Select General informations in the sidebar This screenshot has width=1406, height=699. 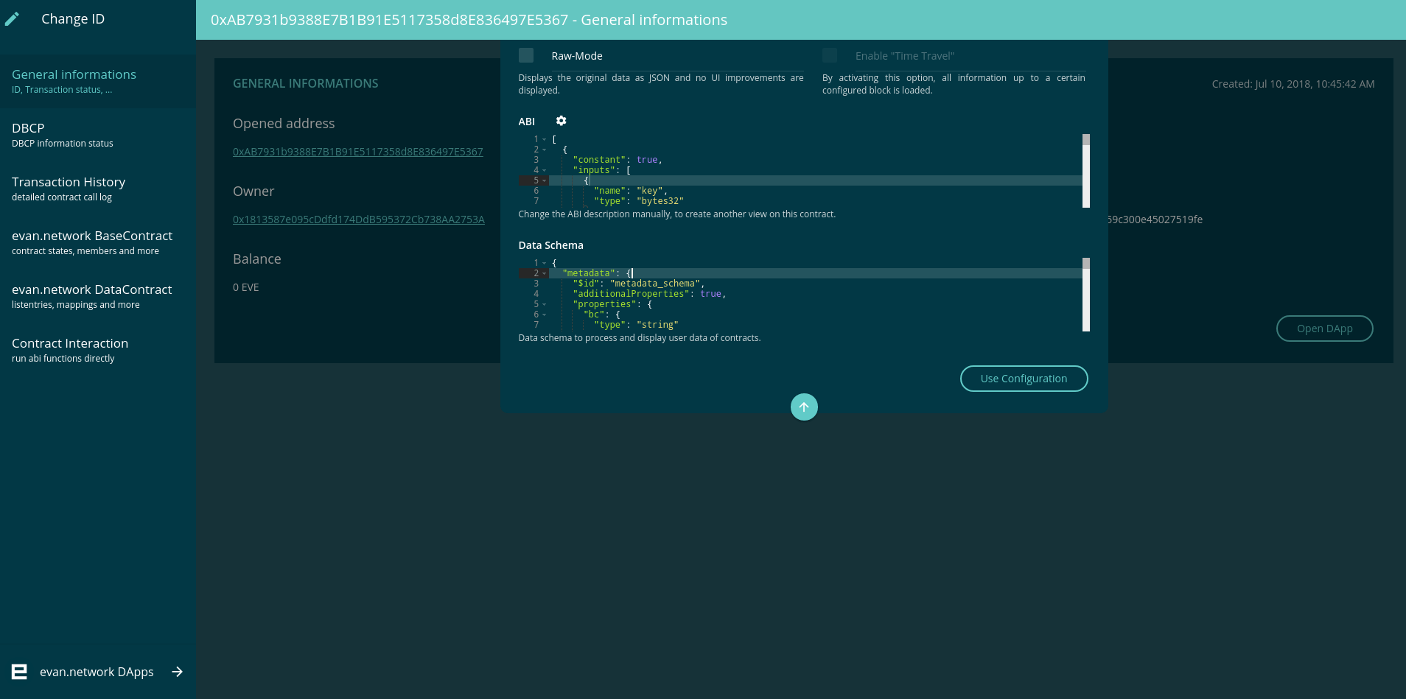pyautogui.click(x=98, y=81)
